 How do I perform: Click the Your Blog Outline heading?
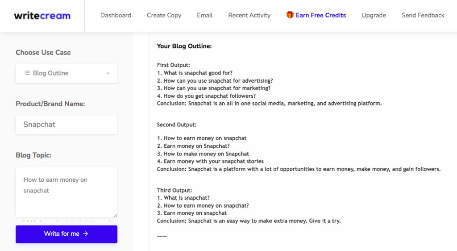(184, 46)
